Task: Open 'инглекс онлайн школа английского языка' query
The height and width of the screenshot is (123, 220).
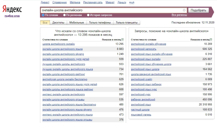Action: pos(67,115)
